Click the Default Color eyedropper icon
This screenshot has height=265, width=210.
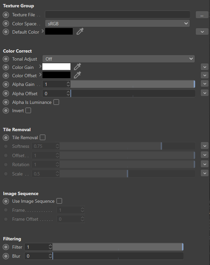coord(80,32)
